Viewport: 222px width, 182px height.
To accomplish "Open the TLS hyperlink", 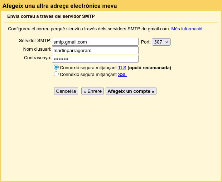I will pyautogui.click(x=122, y=67).
